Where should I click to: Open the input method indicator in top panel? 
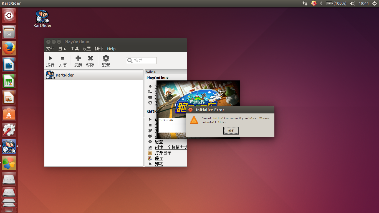click(x=314, y=3)
